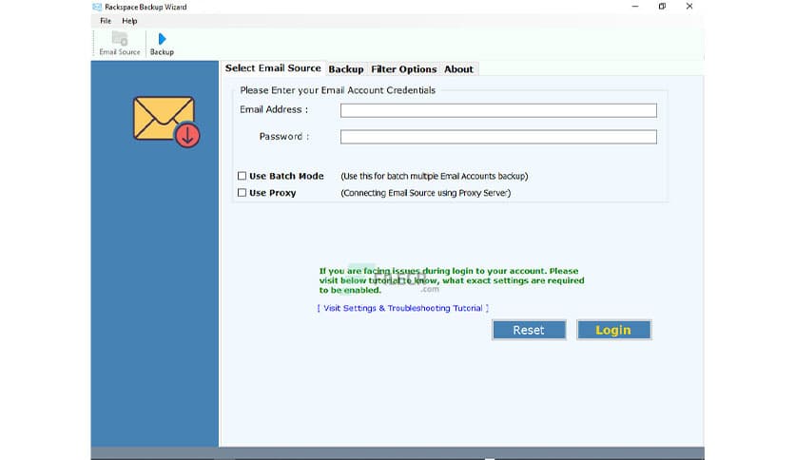Click the Rackspace Backup Wizard title icon
Screen dimensions: 795x460
(97, 7)
